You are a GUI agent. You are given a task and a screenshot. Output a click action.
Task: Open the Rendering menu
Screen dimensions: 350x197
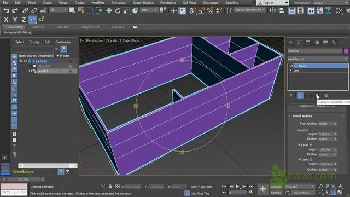pyautogui.click(x=168, y=3)
